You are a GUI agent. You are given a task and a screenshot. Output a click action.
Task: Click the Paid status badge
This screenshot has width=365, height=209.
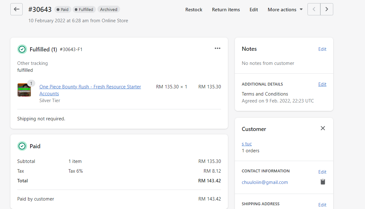pyautogui.click(x=63, y=9)
